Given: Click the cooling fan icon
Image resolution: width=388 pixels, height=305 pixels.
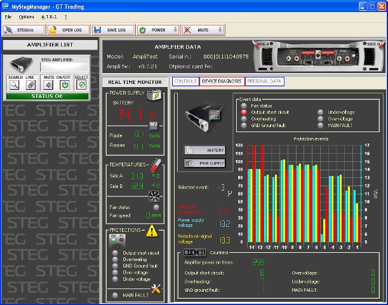Looking at the screenshot, I should click(153, 196).
